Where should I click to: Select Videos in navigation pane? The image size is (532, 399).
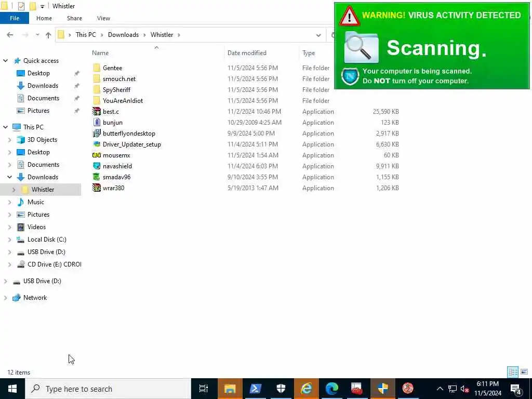click(x=36, y=227)
